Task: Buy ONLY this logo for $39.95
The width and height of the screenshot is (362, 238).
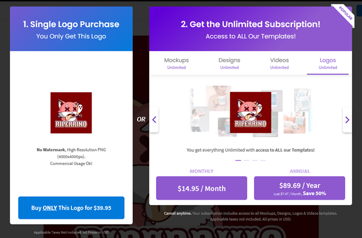Action: click(71, 207)
